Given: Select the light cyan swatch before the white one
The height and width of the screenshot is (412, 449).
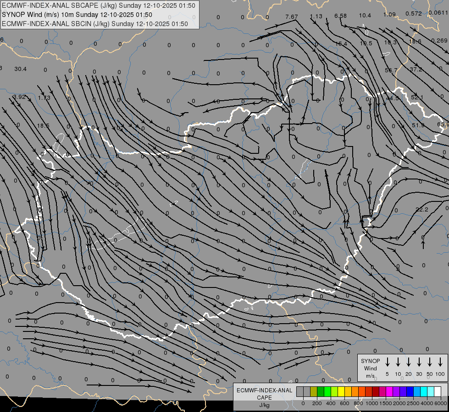Looking at the screenshot, I should tap(431, 391).
